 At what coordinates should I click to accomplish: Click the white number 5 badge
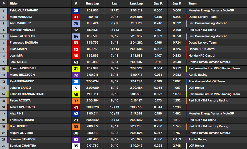(x=76, y=88)
